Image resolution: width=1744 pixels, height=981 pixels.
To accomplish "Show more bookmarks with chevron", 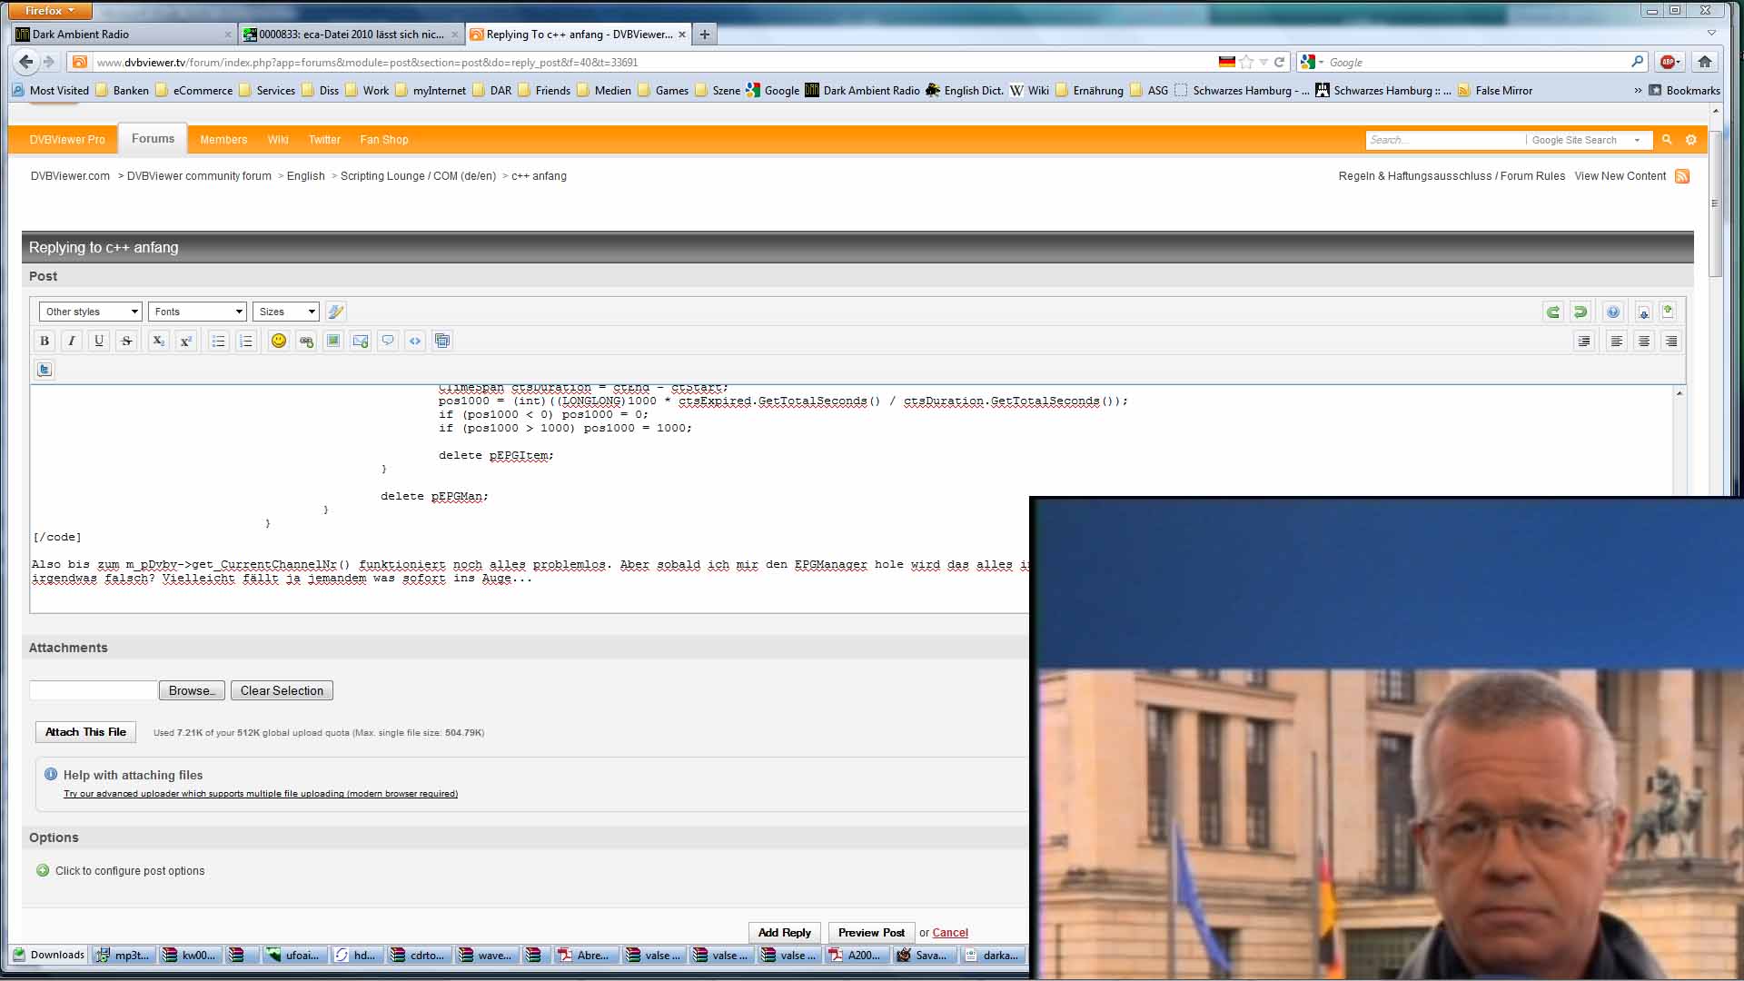I will [x=1637, y=91].
